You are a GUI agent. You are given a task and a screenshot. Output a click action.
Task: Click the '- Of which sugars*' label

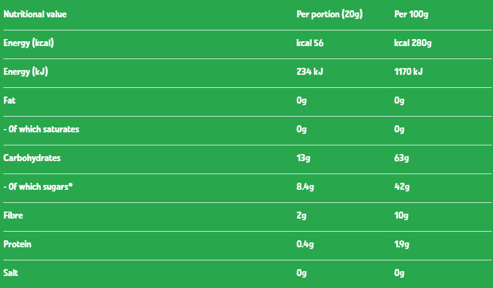pos(38,187)
